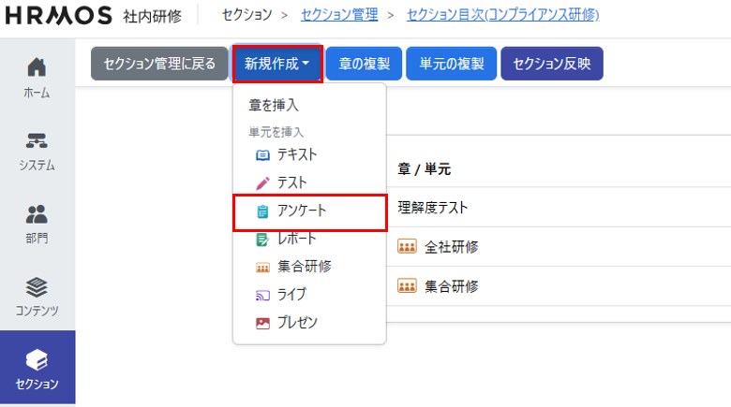The height and width of the screenshot is (407, 731).
Task: Click the 章の複製 button
Action: click(365, 64)
